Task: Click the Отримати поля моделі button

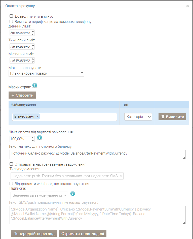Action: pos(83,233)
